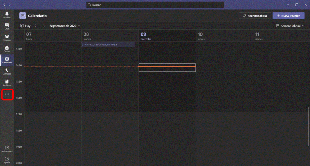The width and height of the screenshot is (310, 166).
Task: Go to previous week with left chevron
Action: pos(36,26)
